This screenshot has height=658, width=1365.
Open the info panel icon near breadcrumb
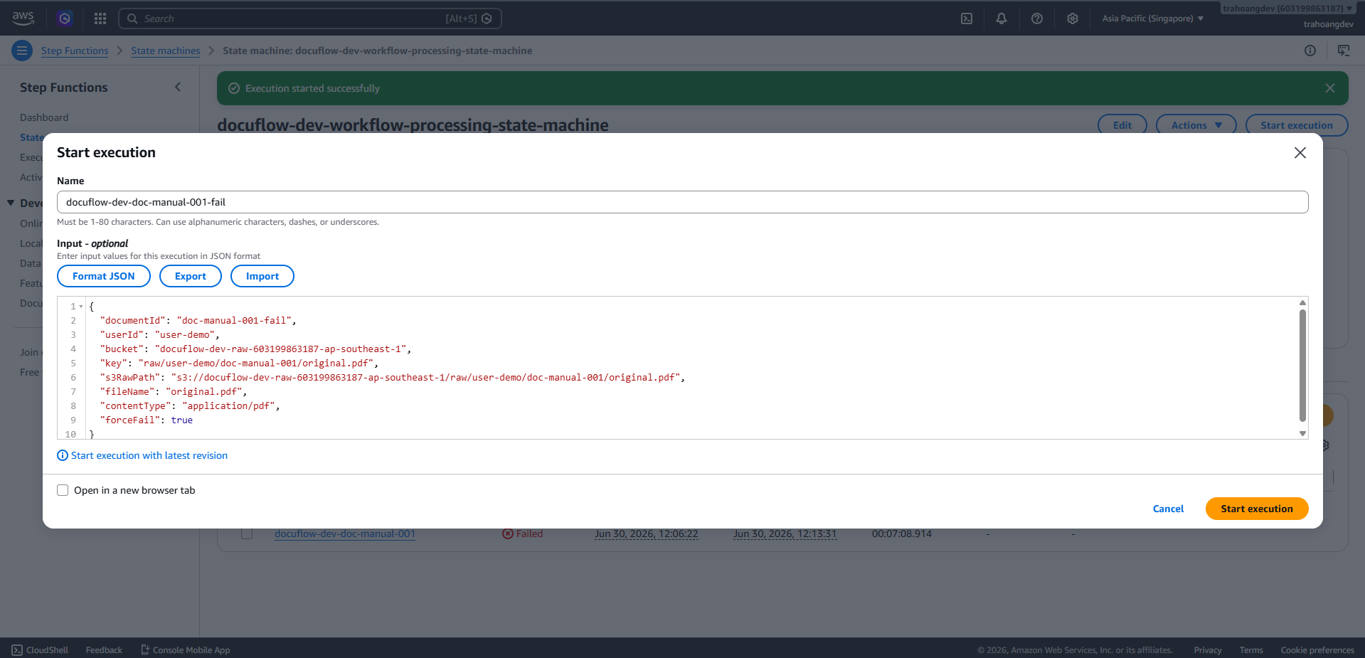click(x=1310, y=51)
